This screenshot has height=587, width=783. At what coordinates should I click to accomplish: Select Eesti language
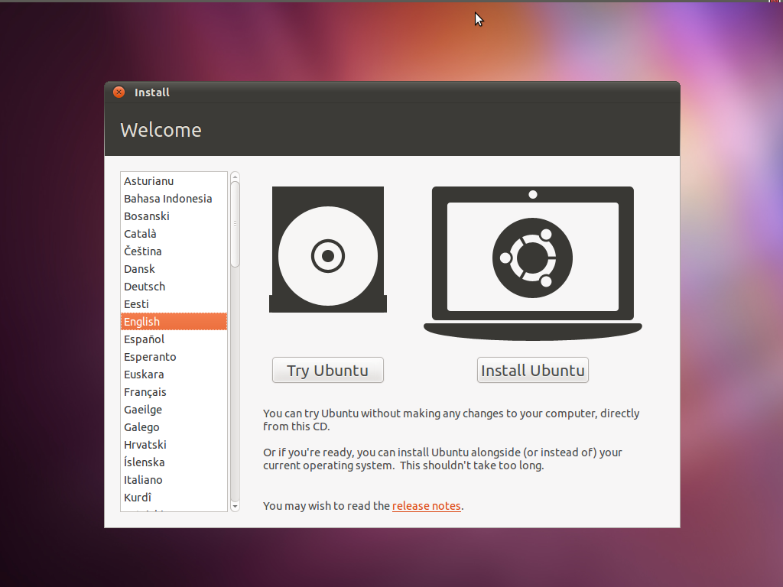point(174,304)
